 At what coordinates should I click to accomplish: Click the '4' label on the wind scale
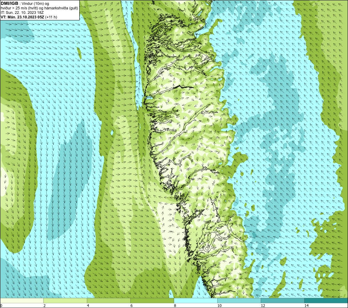88,306
